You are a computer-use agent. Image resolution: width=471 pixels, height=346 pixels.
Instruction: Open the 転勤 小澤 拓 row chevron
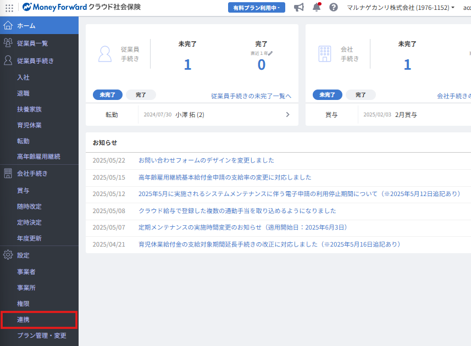tap(287, 115)
